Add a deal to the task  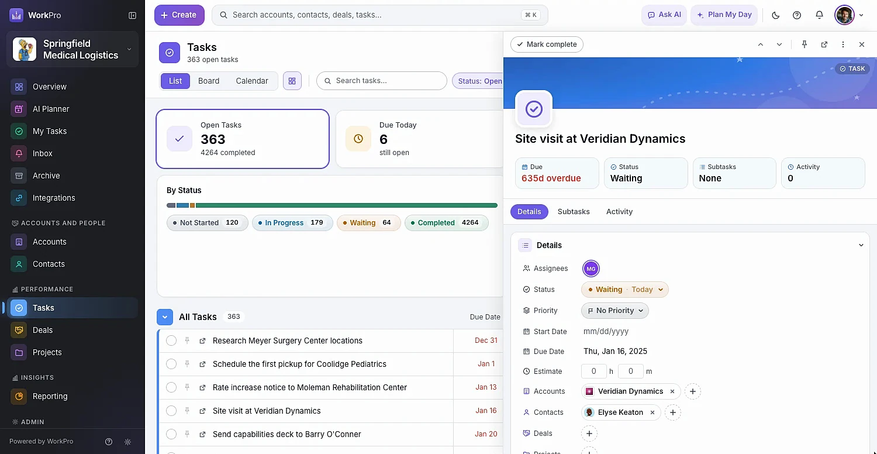[x=589, y=434]
